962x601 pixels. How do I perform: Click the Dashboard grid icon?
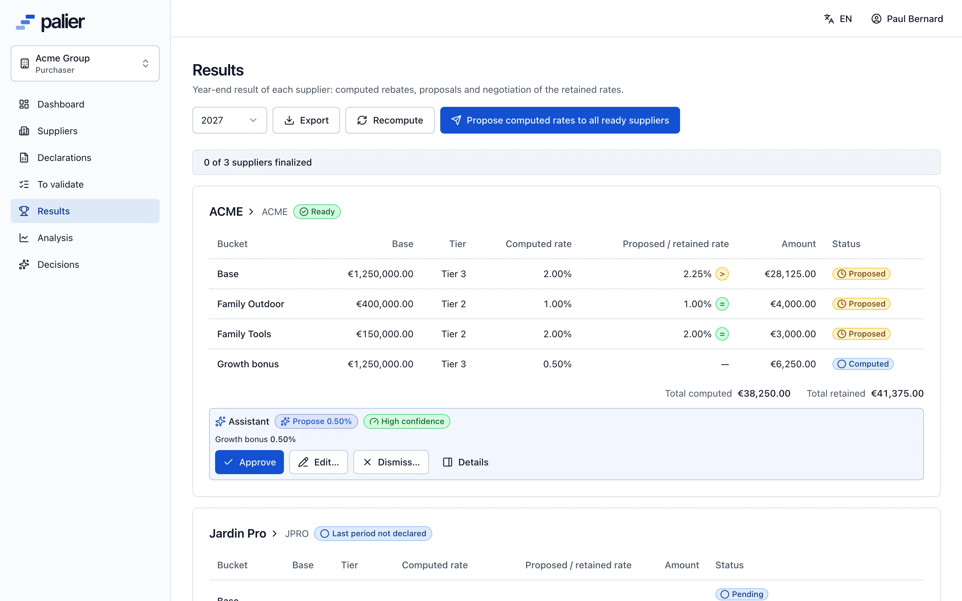(24, 104)
